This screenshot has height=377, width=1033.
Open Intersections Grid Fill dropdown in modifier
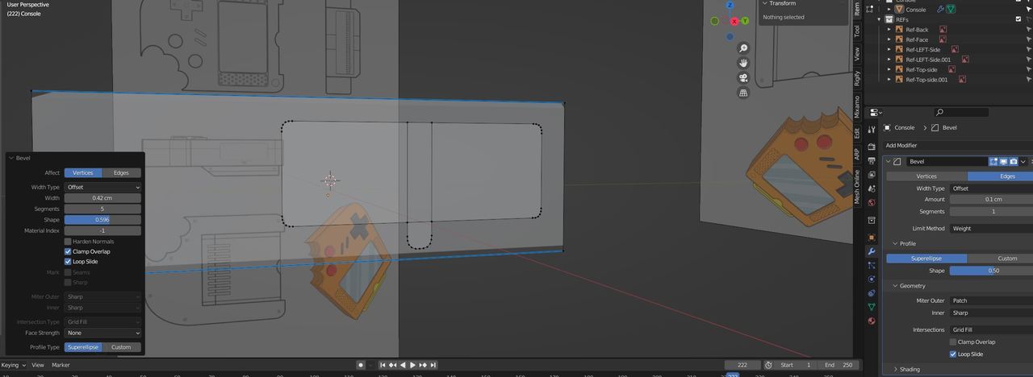pos(991,329)
